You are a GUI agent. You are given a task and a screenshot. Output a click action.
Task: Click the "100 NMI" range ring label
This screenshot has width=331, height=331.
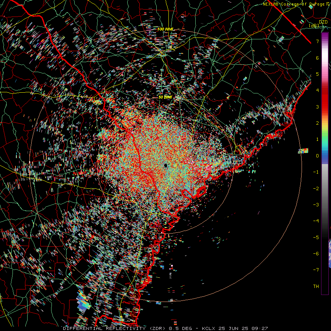click(x=165, y=29)
